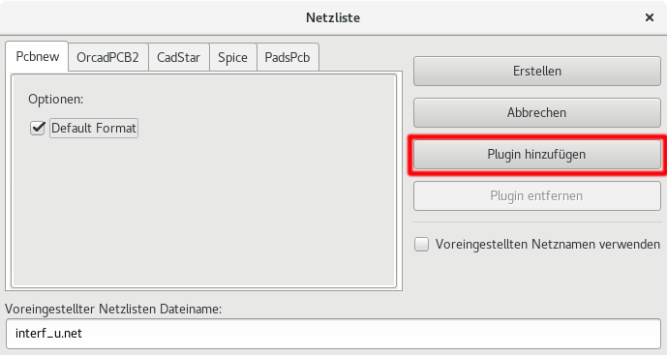Switch to the Spice netlist tab
The width and height of the screenshot is (667, 355).
232,57
